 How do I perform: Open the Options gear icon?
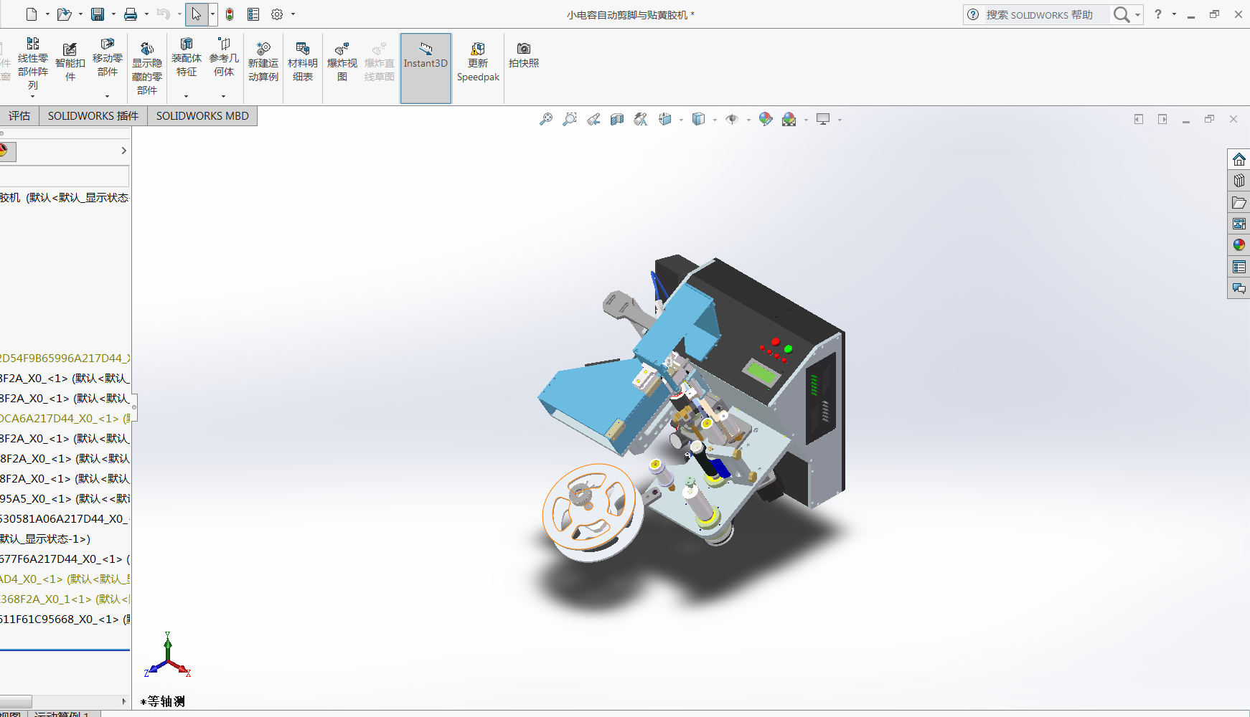pos(277,14)
